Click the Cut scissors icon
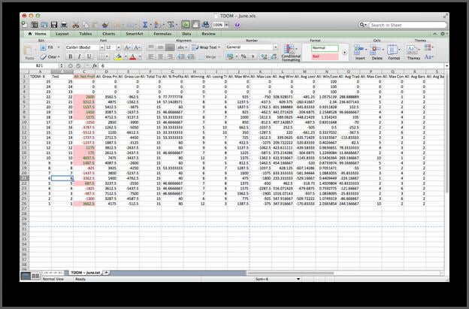 click(x=76, y=25)
